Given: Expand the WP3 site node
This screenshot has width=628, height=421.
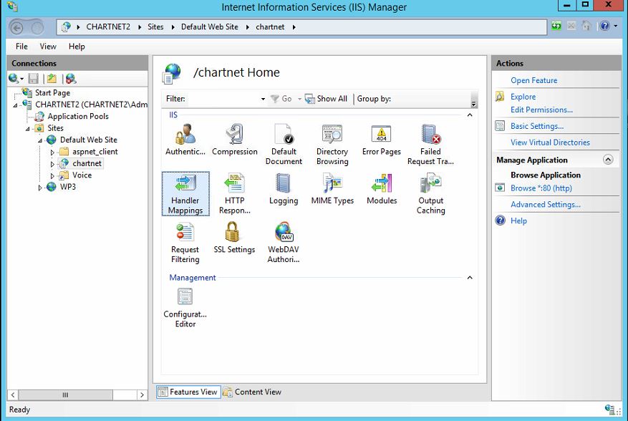Looking at the screenshot, I should click(39, 188).
